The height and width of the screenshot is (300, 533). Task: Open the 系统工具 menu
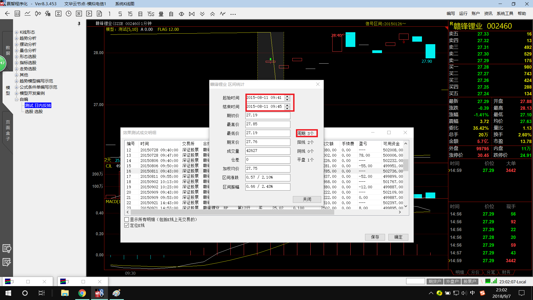pos(505,14)
